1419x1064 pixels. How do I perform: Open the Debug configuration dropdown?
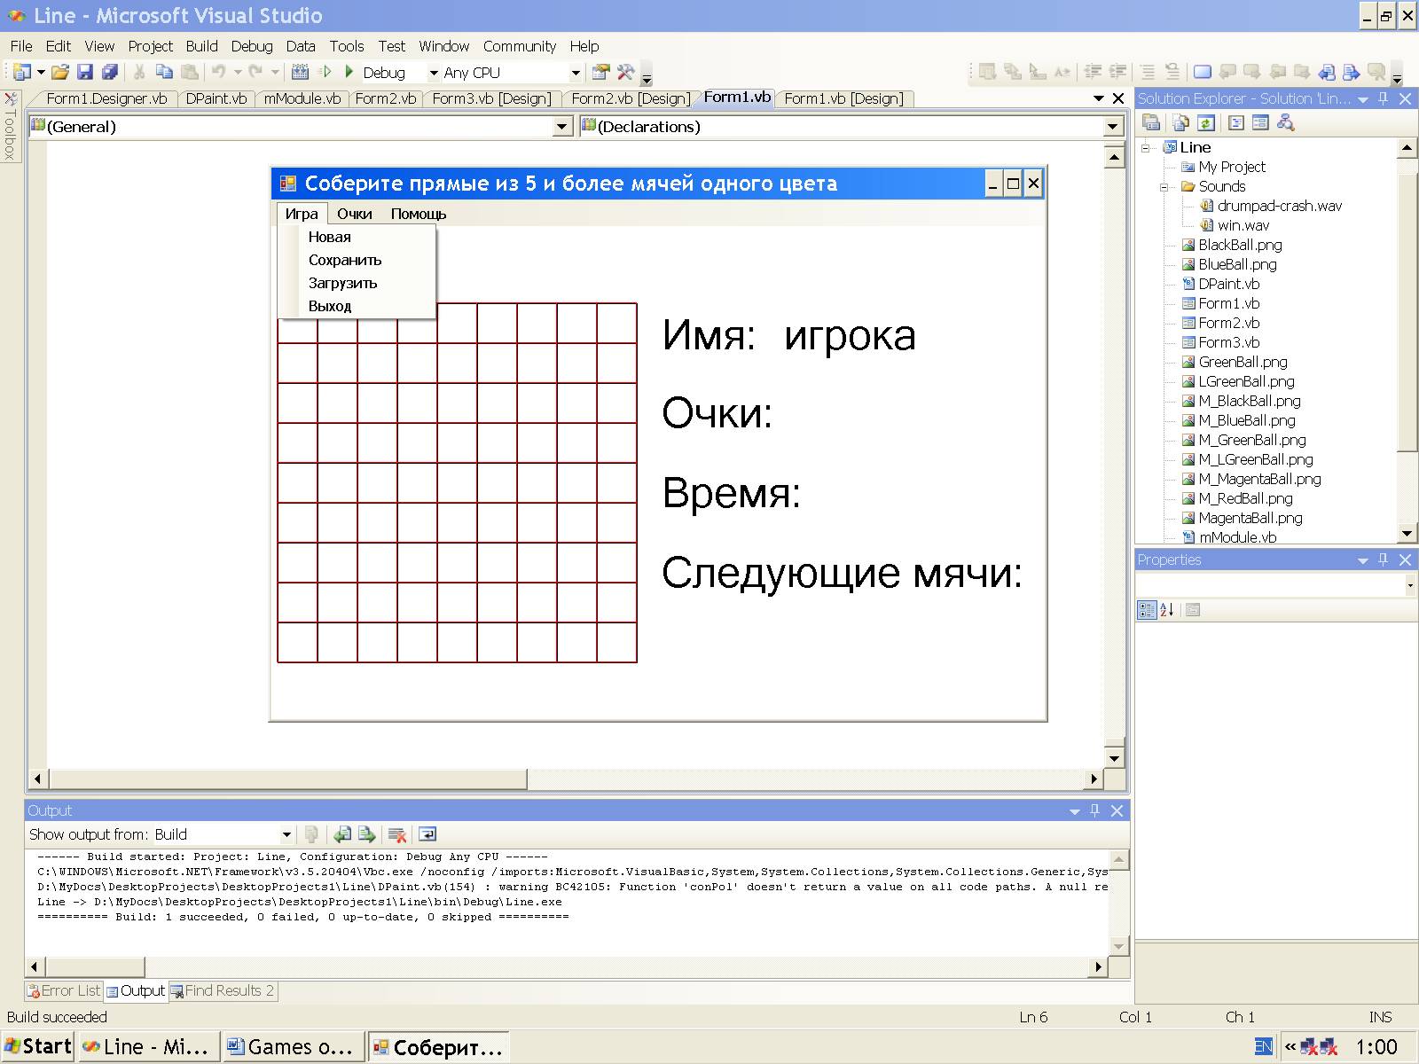(434, 73)
